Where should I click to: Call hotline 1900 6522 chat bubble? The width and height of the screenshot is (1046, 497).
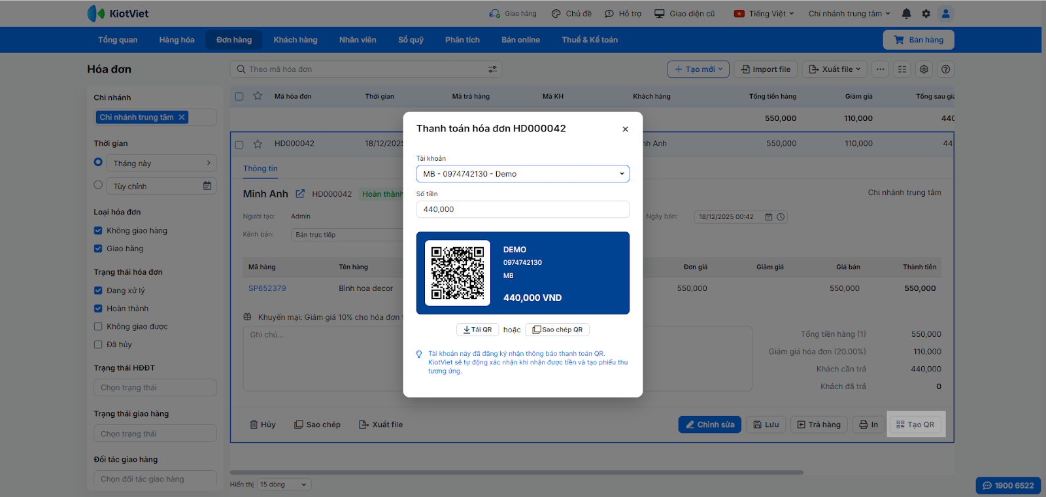click(1008, 485)
